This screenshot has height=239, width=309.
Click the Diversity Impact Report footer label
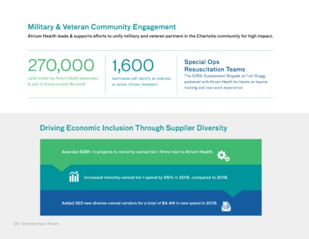(x=41, y=224)
